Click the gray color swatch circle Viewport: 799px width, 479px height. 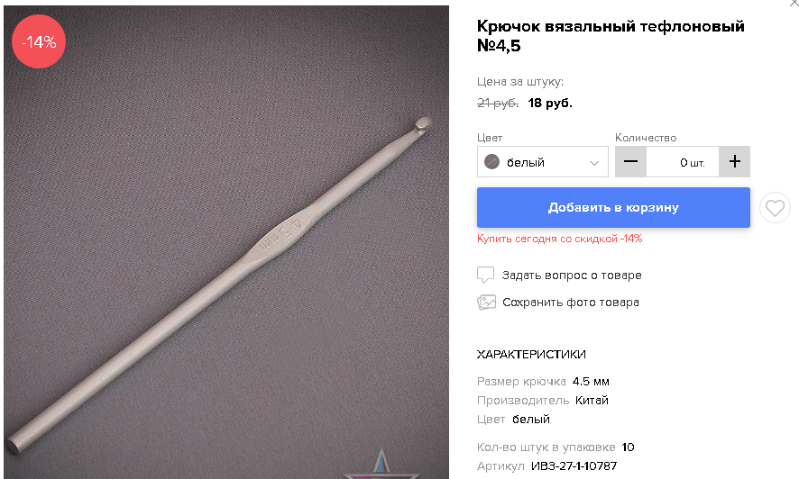click(x=491, y=162)
